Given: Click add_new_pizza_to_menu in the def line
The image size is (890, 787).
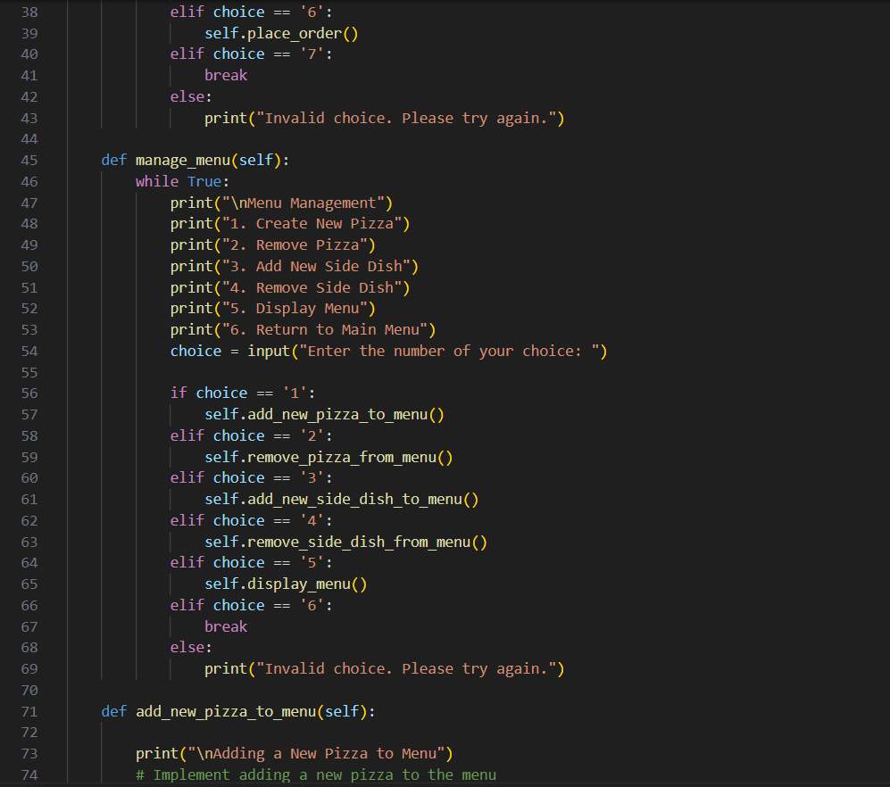Looking at the screenshot, I should tap(226, 711).
